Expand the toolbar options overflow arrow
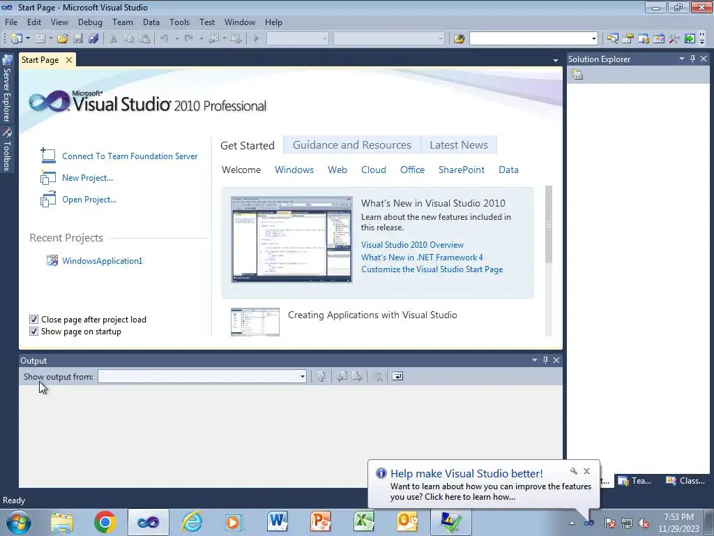The height and width of the screenshot is (536, 714). point(702,39)
